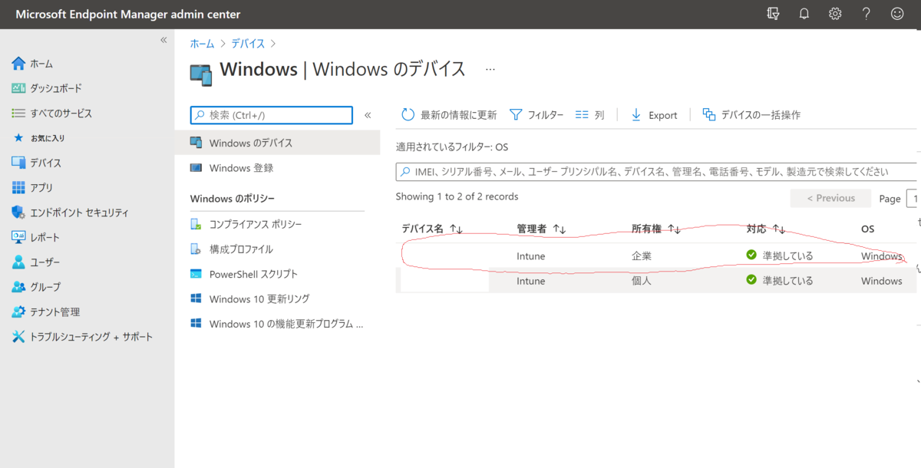Click the PowerShell スクリプト icon
The height and width of the screenshot is (468, 921).
coord(195,274)
